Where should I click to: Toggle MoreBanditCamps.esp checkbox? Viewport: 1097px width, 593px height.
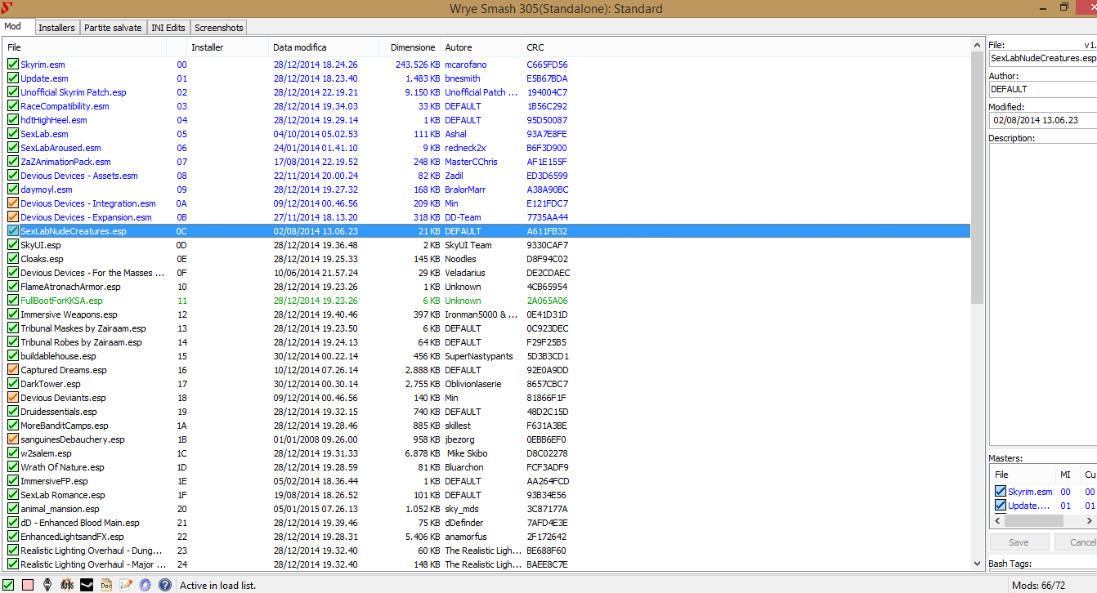(13, 426)
